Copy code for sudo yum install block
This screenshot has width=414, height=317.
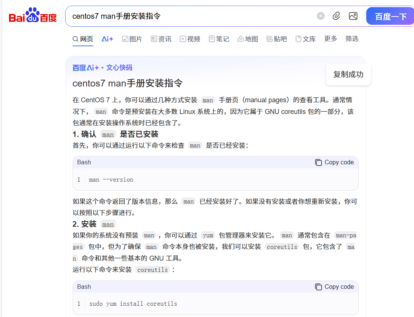334,287
